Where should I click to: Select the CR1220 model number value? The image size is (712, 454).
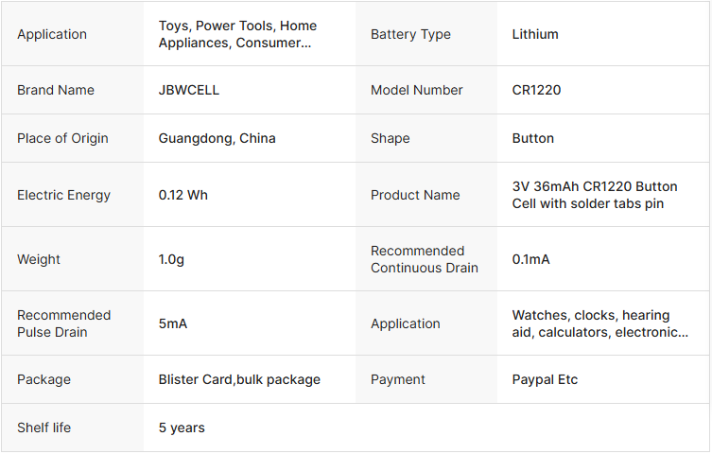536,90
